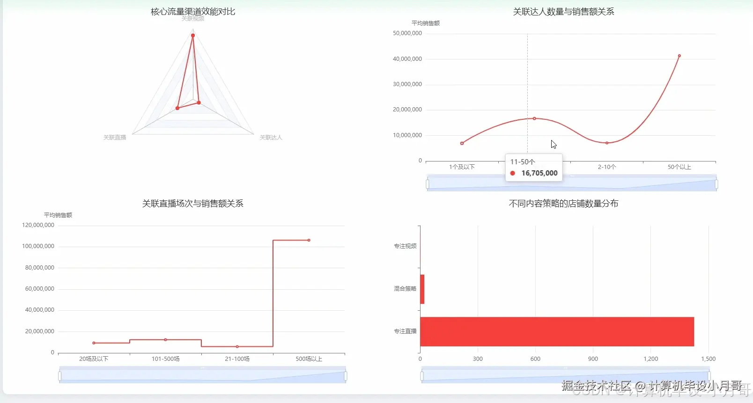Click the 专注直播 red bar
The image size is (753, 403).
point(557,332)
